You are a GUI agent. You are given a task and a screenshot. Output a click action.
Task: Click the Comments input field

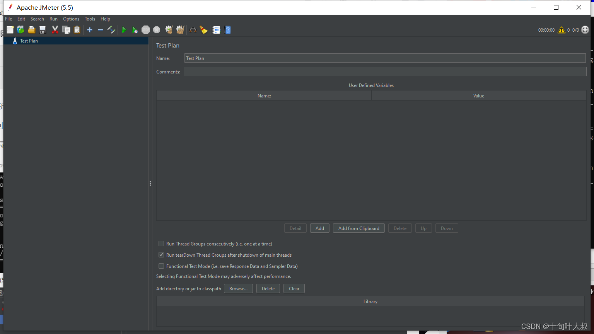tap(385, 72)
